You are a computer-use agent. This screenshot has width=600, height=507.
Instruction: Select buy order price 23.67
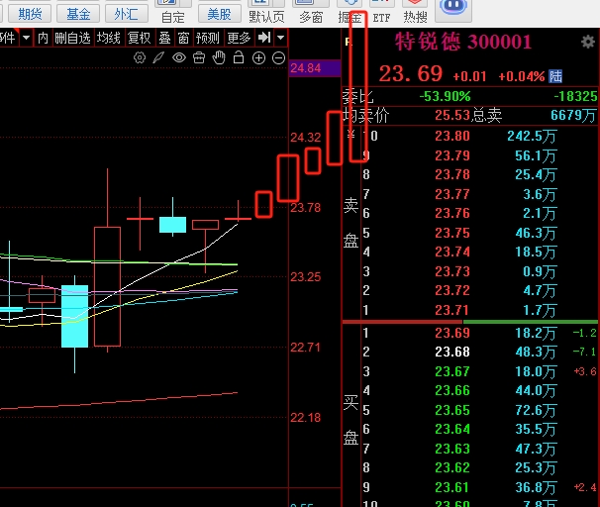452,371
